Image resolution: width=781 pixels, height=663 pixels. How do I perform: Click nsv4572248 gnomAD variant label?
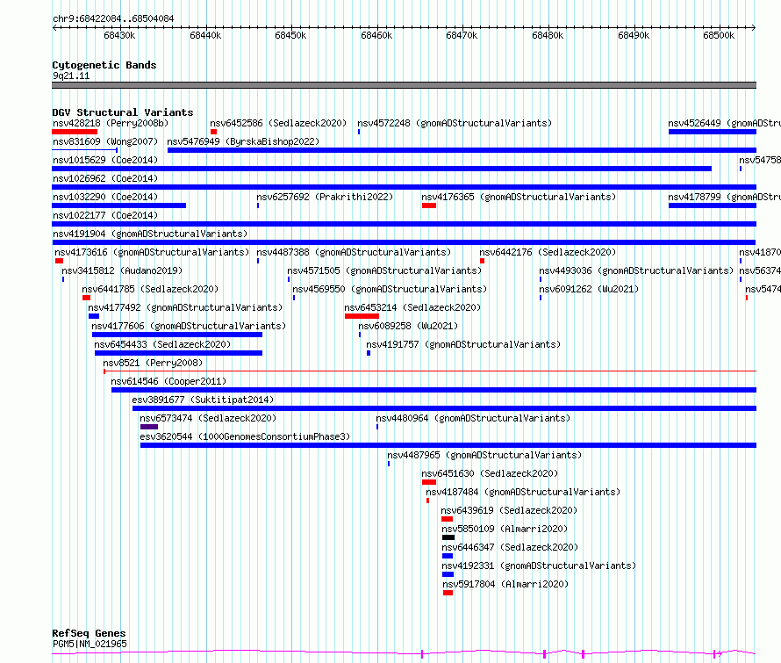(455, 123)
